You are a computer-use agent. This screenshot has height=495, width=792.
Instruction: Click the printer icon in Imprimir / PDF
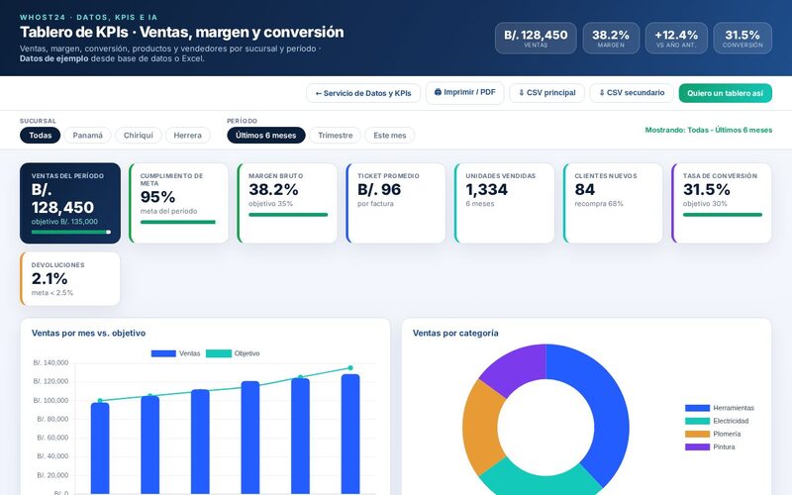point(438,92)
